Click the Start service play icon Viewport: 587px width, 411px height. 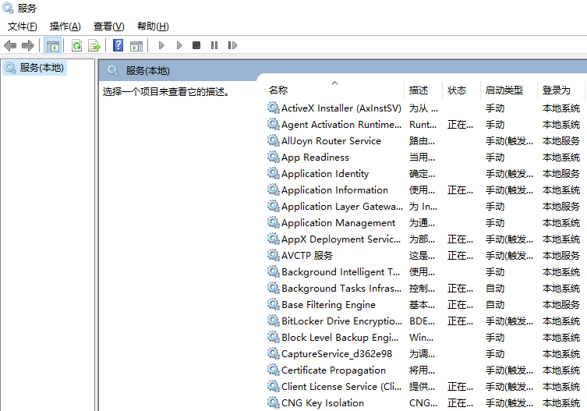[161, 45]
